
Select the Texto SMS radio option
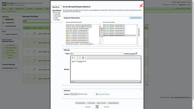click(53, 14)
